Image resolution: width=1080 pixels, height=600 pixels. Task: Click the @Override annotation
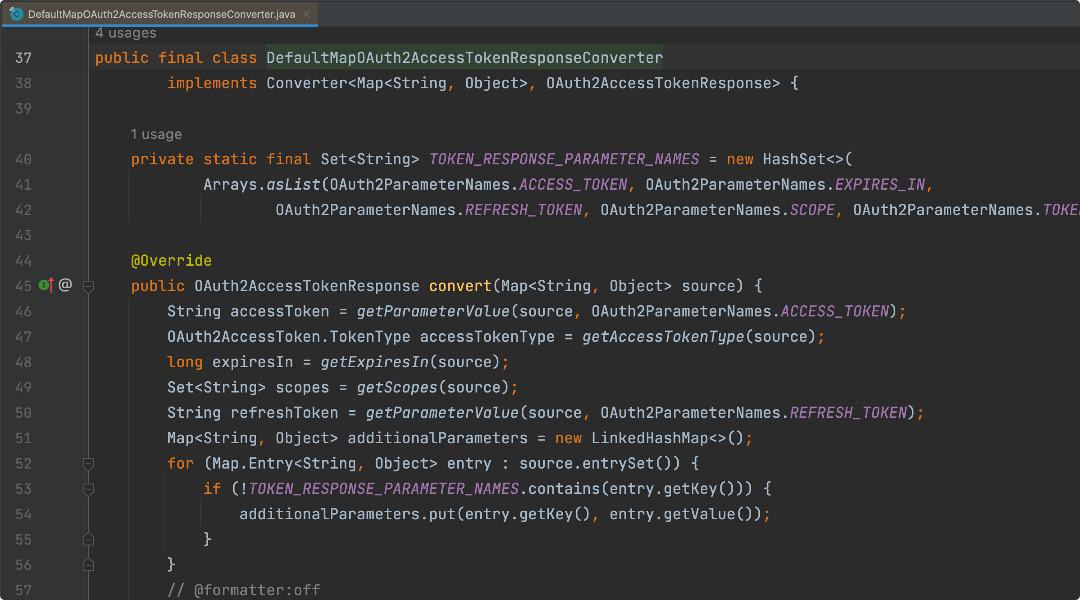(x=171, y=261)
